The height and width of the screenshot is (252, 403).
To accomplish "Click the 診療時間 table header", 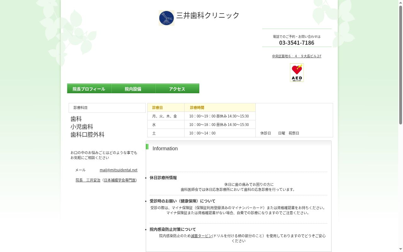I will point(220,107).
